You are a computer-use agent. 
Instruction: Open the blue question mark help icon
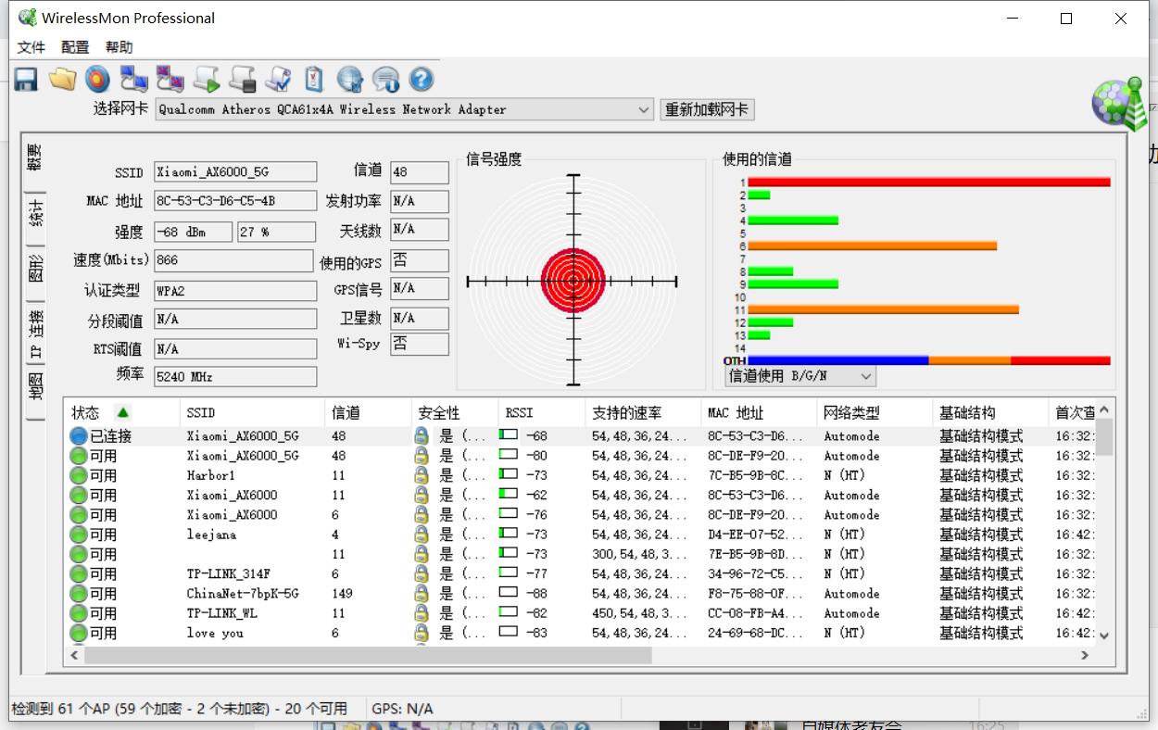tap(422, 79)
